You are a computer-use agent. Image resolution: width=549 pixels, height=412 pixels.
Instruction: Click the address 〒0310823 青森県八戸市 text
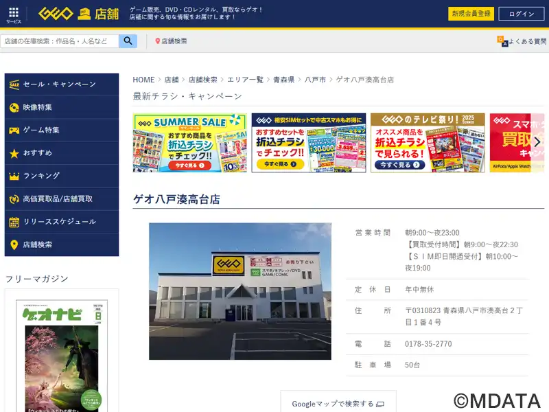464,317
